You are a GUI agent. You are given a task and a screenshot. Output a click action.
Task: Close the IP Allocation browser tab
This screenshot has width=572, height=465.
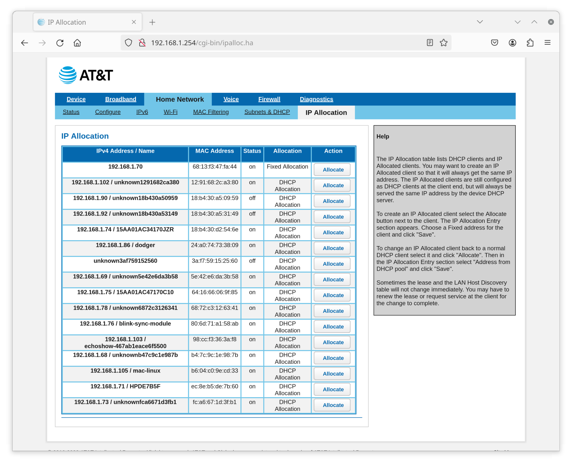coord(134,22)
